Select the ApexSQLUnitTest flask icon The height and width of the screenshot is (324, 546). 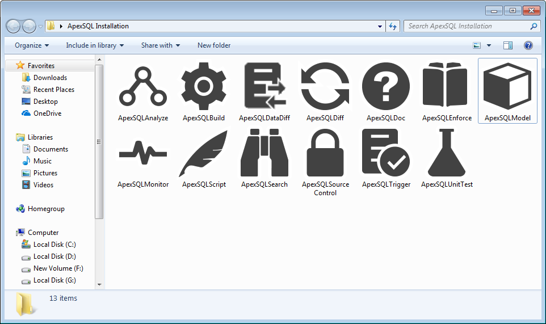pos(447,153)
